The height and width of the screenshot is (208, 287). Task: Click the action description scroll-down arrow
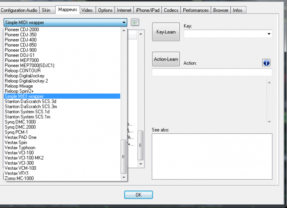pos(269,122)
